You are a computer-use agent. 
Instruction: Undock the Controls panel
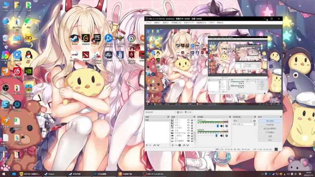281,117
